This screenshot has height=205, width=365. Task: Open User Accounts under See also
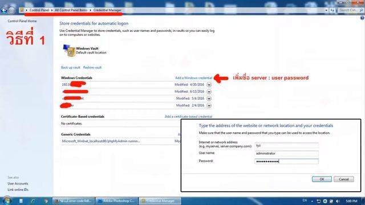point(18,183)
